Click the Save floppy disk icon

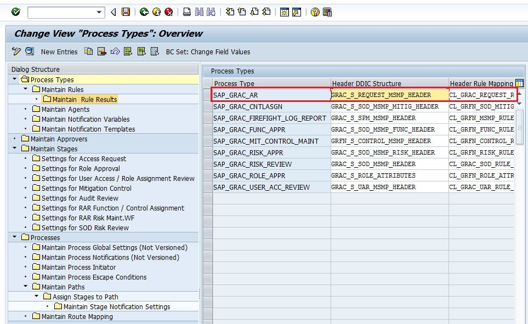pos(126,12)
